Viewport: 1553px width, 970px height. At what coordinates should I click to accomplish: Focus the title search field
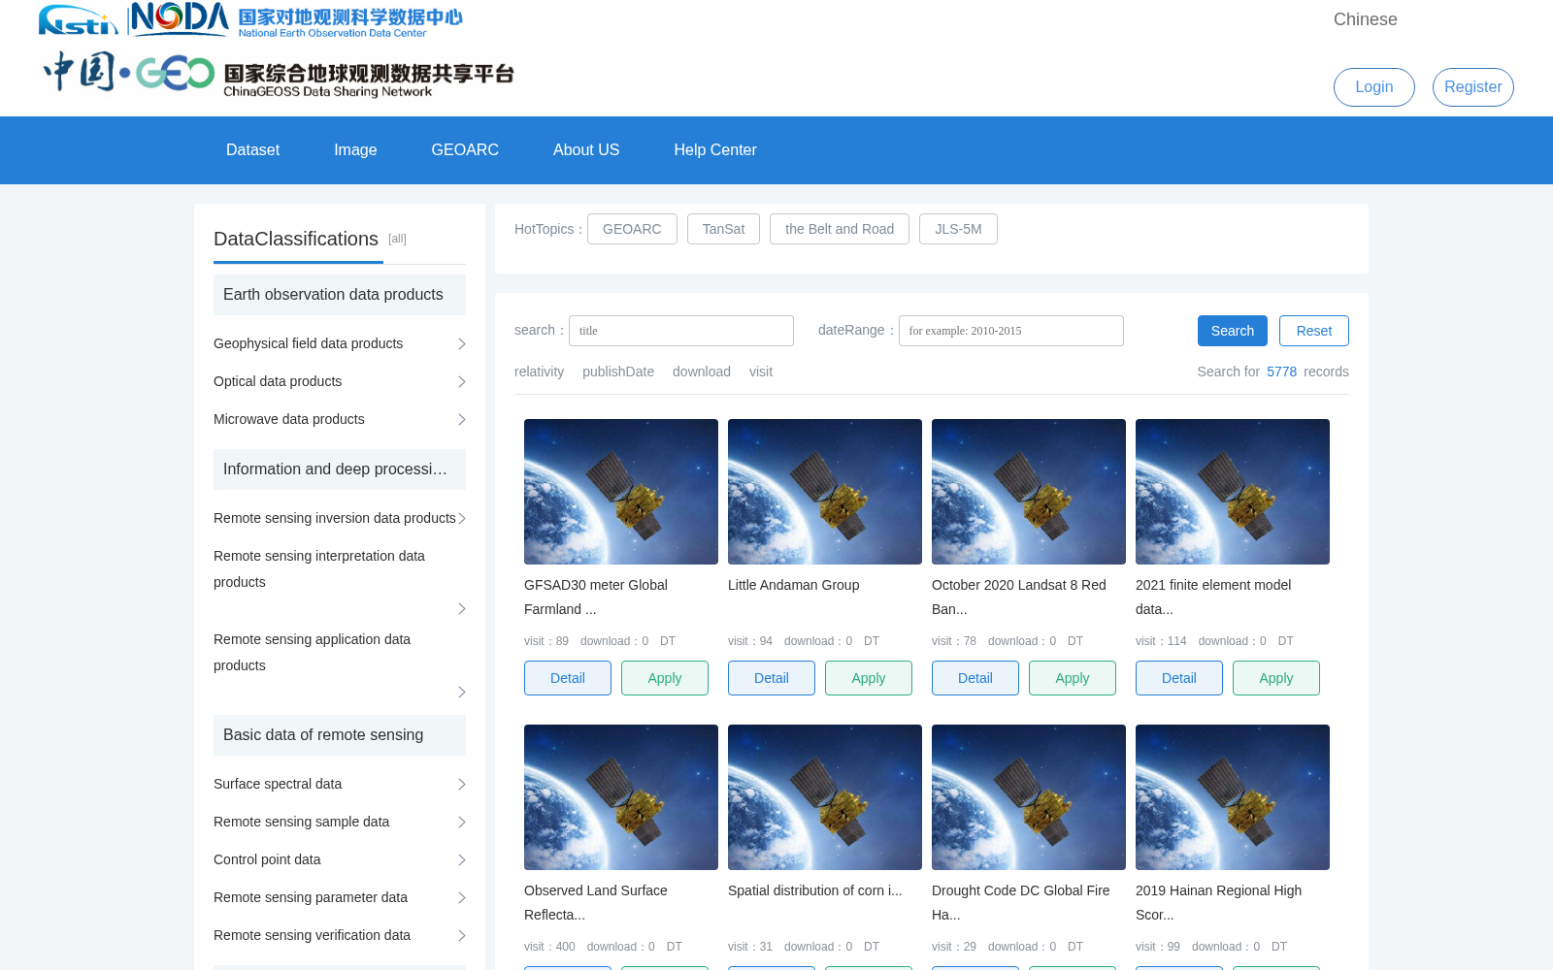(x=681, y=331)
